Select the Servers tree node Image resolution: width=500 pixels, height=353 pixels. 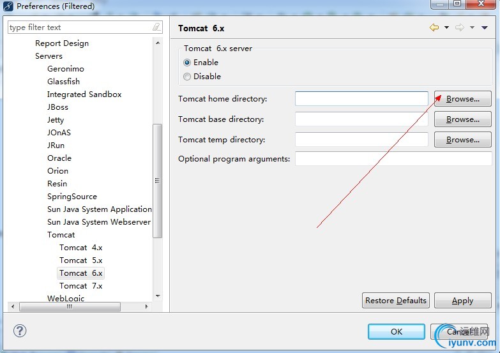tap(49, 56)
